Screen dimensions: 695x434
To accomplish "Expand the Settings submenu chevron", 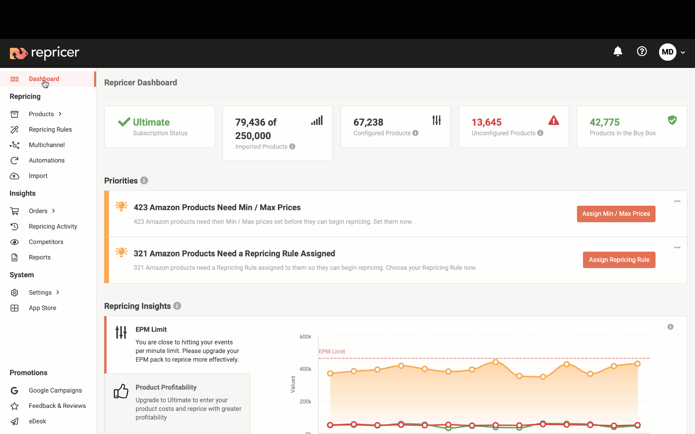I will point(58,293).
